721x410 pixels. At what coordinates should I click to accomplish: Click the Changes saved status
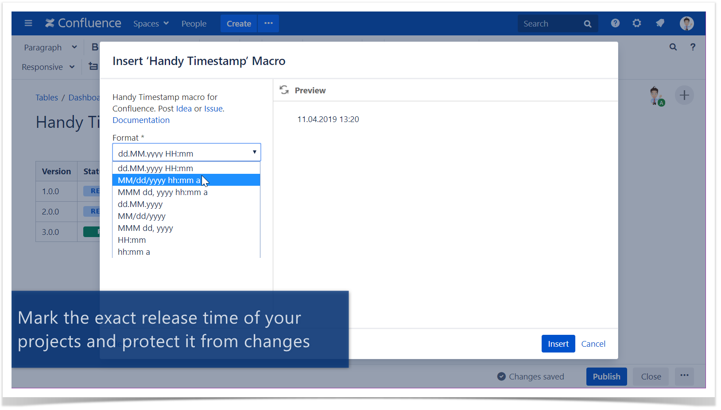pyautogui.click(x=531, y=376)
